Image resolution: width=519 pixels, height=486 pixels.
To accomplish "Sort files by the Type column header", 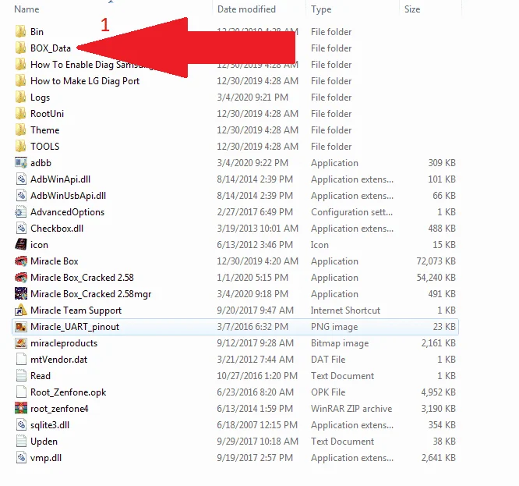I will click(x=321, y=9).
